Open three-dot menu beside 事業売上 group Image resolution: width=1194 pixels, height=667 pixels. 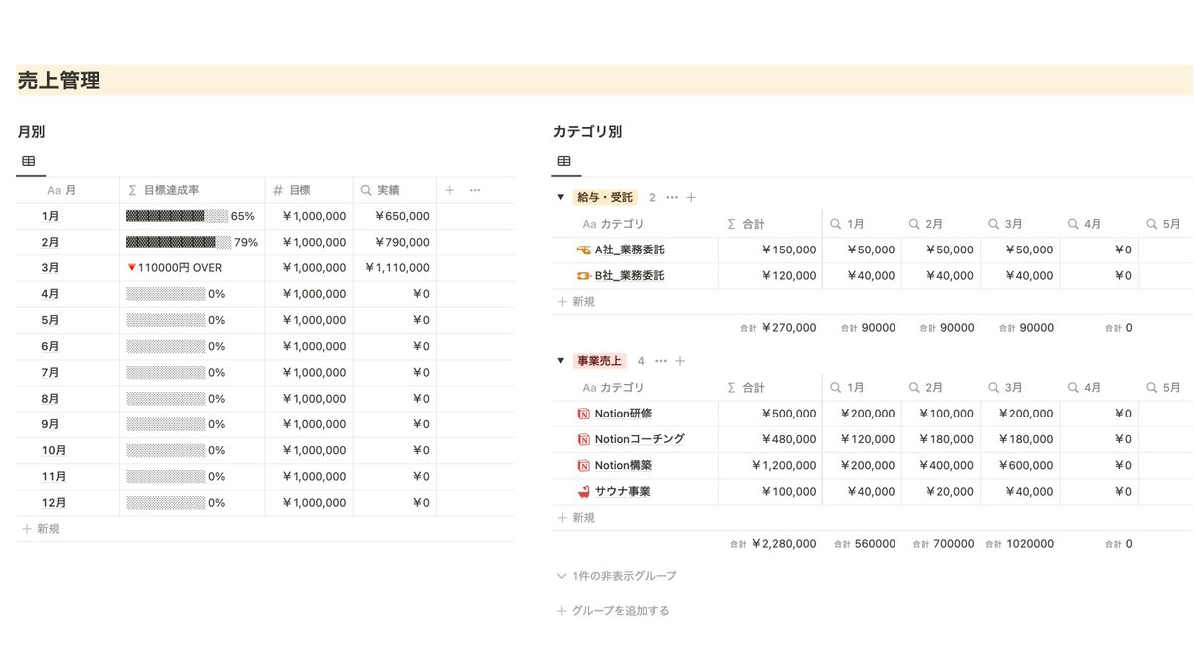pyautogui.click(x=661, y=360)
